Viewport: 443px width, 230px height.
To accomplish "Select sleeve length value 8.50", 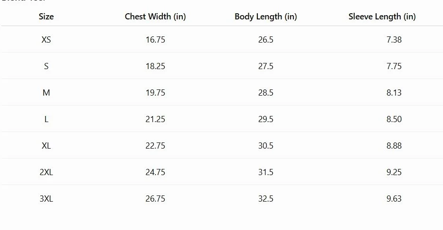I will pos(394,119).
